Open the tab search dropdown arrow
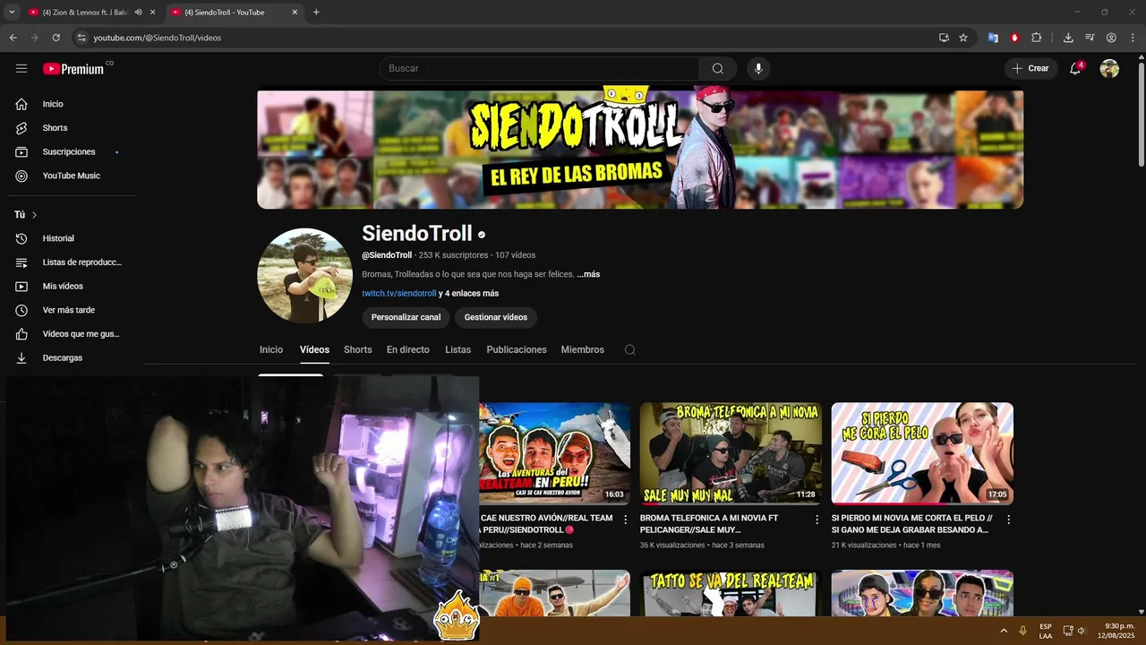Viewport: 1146px width, 645px height. point(12,13)
